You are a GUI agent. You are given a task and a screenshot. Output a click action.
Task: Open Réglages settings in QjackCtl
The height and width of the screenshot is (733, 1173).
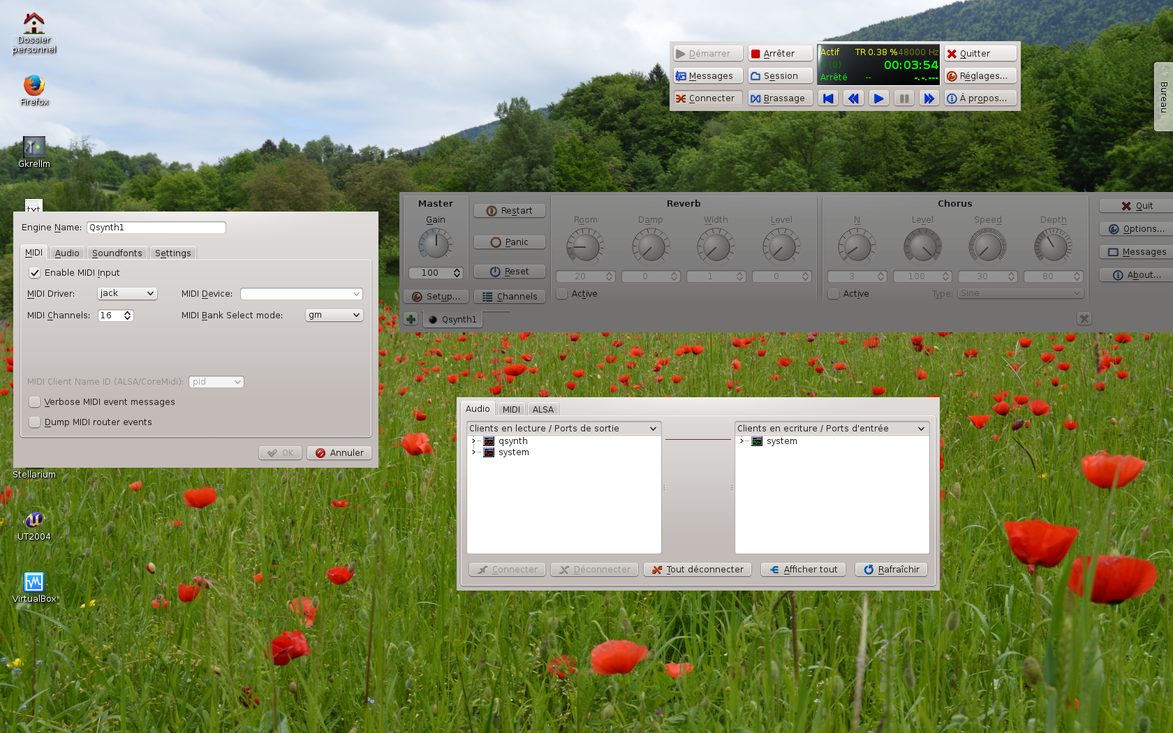click(x=980, y=76)
